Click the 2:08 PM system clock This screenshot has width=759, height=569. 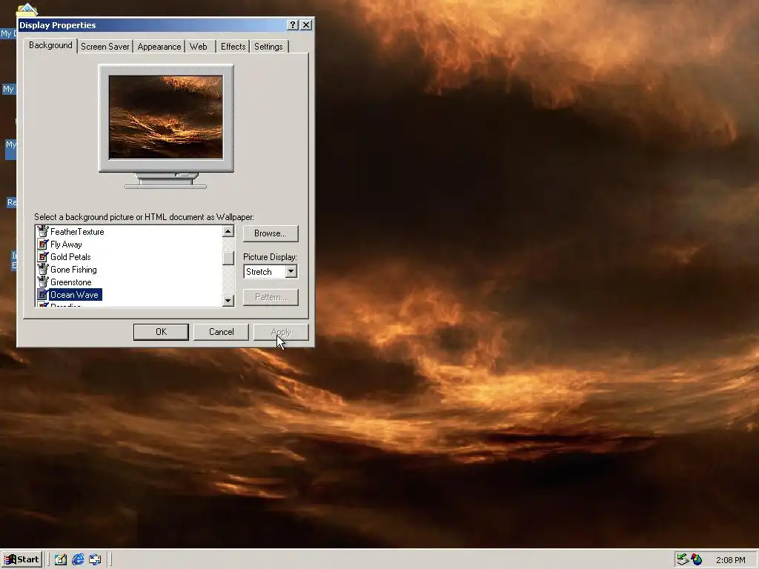point(730,560)
